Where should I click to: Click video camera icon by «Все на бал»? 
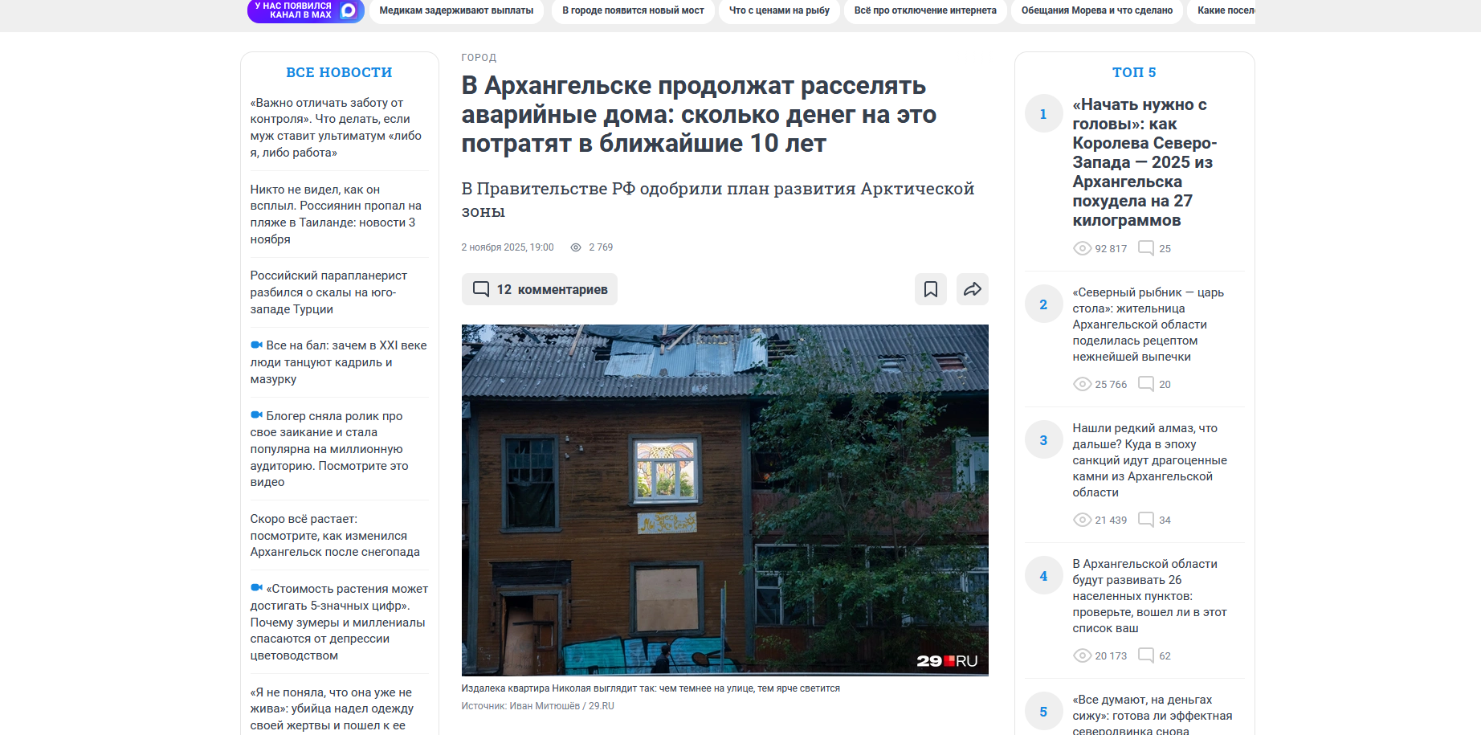256,345
